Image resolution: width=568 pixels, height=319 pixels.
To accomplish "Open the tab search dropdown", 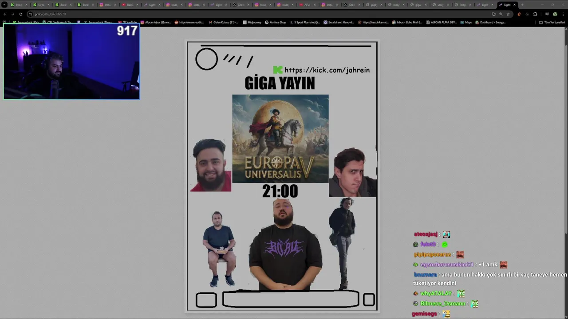I will [4, 5].
